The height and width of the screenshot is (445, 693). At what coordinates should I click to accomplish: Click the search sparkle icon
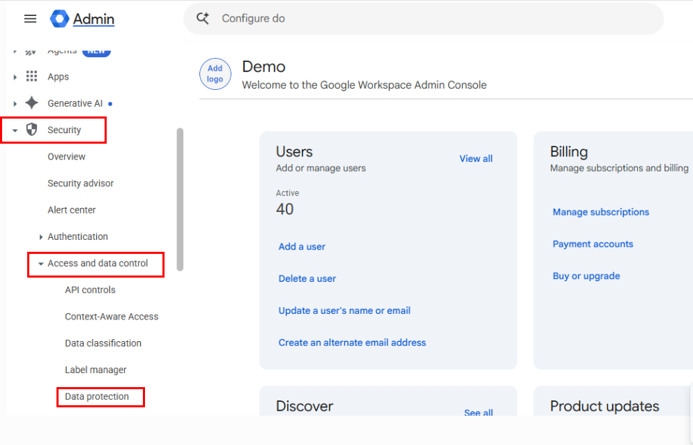(203, 18)
